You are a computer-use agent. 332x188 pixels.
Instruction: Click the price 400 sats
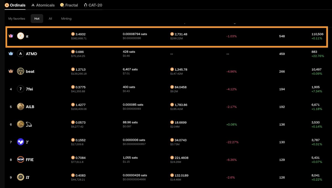[x=129, y=87]
